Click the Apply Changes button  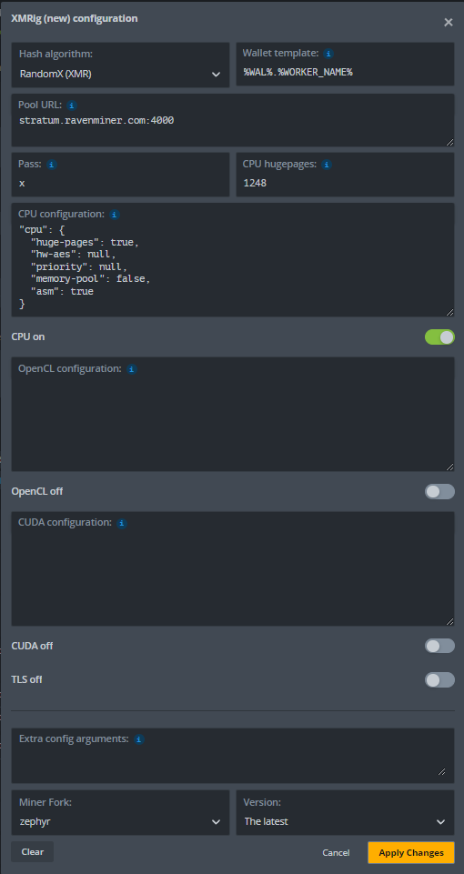pos(411,853)
